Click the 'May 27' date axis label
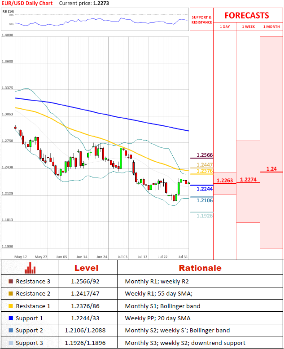 coord(41,257)
